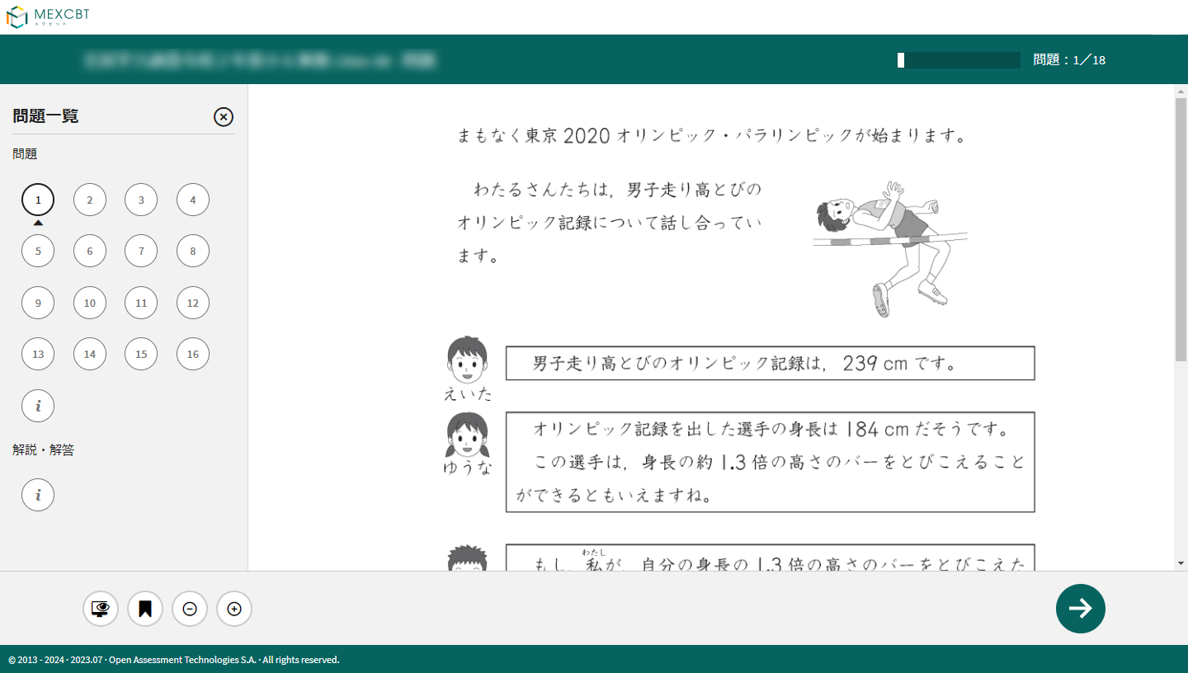Image resolution: width=1188 pixels, height=673 pixels.
Task: Open the info icon under 問題 section
Action: (38, 406)
